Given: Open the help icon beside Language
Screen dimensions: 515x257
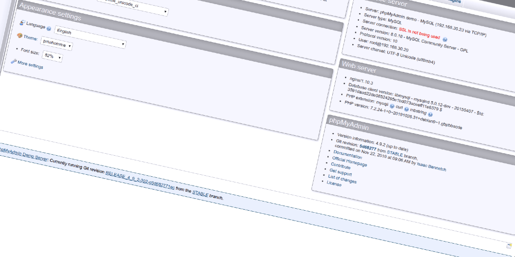Looking at the screenshot, I should [49, 29].
